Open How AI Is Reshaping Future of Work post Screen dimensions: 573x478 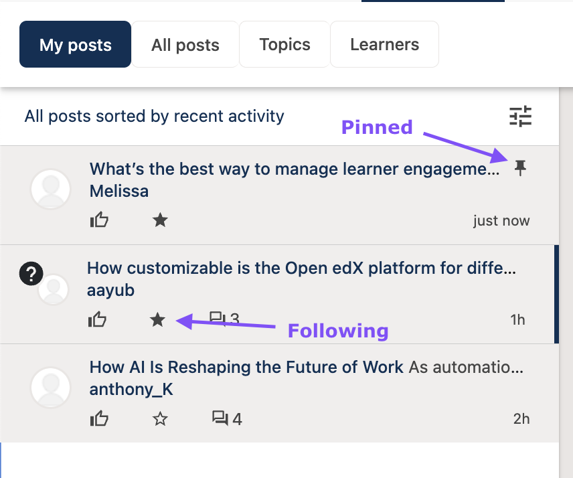click(246, 367)
